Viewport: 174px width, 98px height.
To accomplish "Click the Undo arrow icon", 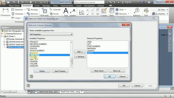I will (23, 2).
